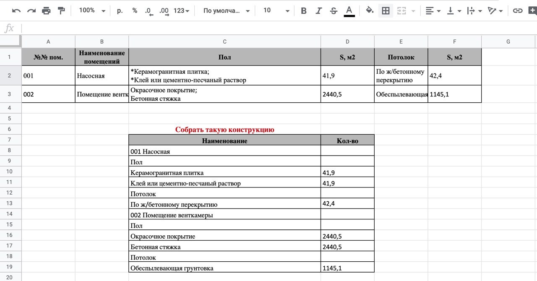This screenshot has height=281, width=537.
Task: Select all cells via corner box
Action: pyautogui.click(x=10, y=41)
